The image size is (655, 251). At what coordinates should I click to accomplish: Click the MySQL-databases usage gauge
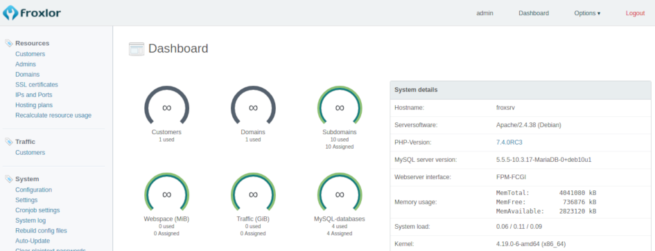[340, 193]
